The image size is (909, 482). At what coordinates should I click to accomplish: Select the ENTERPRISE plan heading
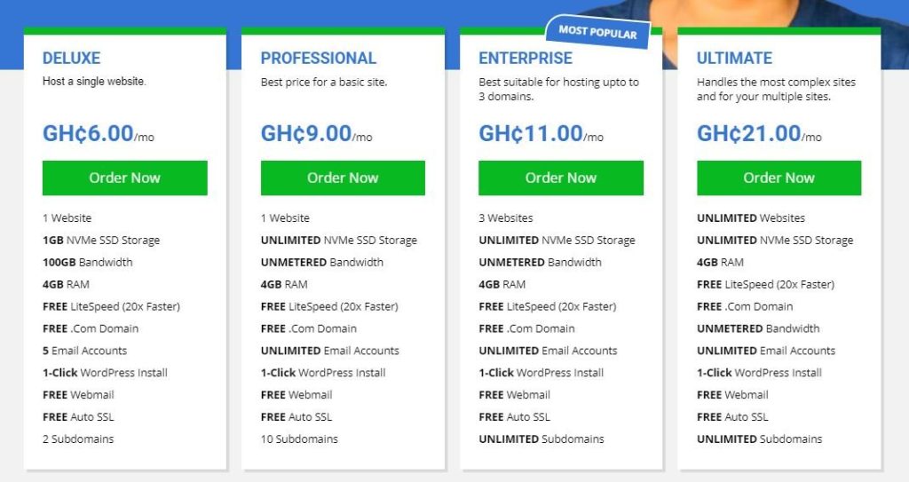coord(526,58)
